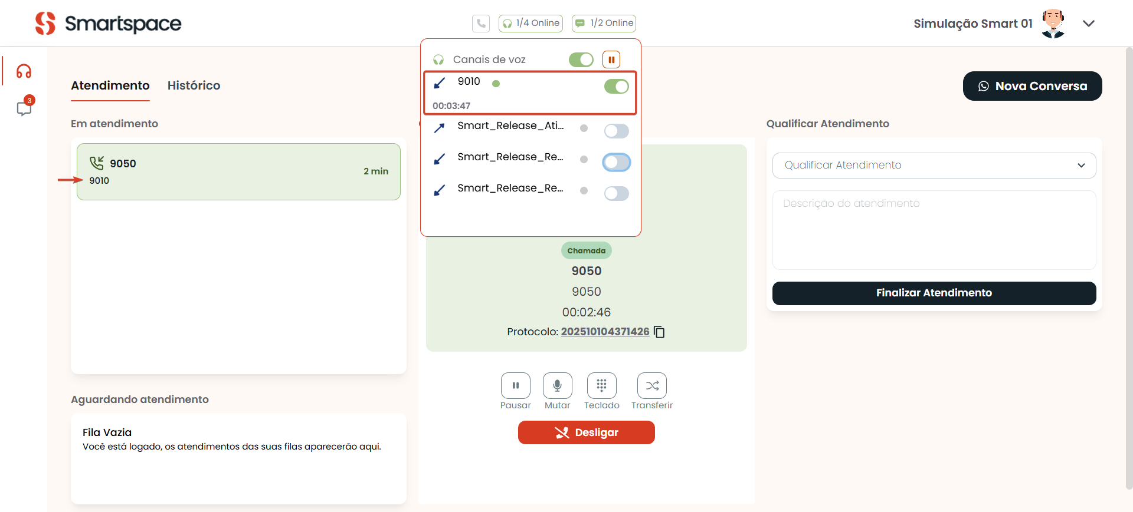Viewport: 1133px width, 512px height.
Task: Enable the Smart_Release_Ati... channel toggle
Action: (616, 131)
